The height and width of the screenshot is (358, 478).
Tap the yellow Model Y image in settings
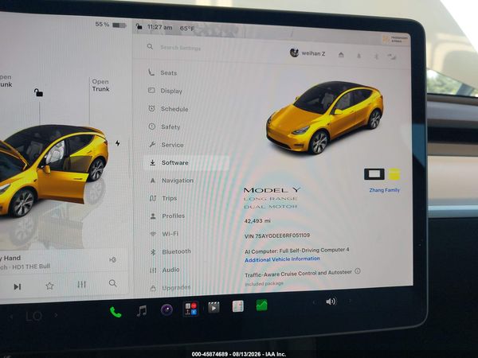tap(324, 117)
